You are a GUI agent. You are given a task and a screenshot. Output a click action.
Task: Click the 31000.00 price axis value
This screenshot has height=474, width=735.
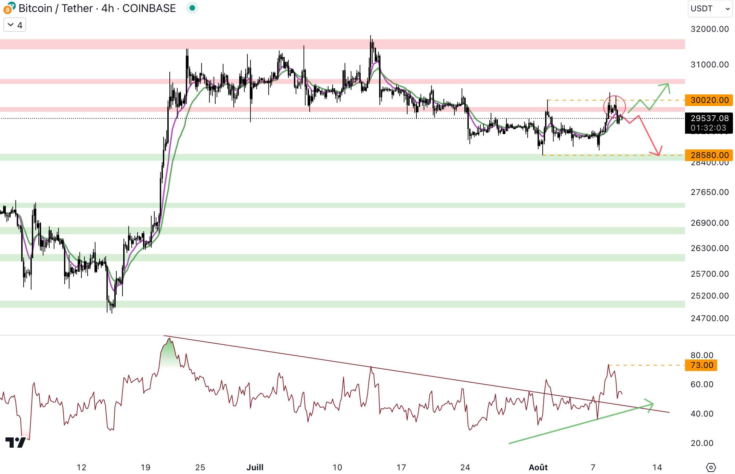point(710,65)
